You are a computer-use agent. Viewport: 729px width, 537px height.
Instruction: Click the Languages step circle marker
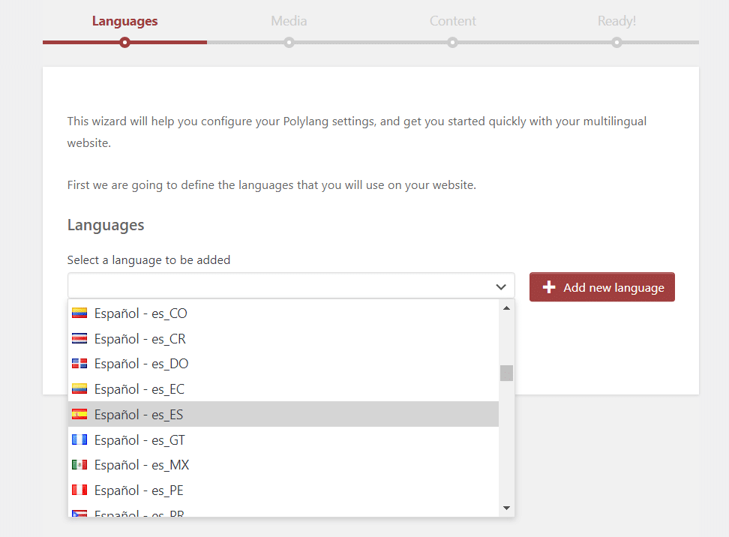point(124,43)
